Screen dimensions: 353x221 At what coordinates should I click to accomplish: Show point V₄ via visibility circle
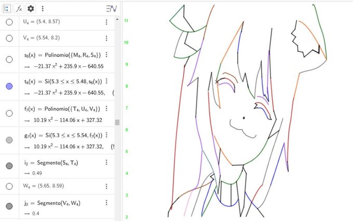pyautogui.click(x=9, y=38)
